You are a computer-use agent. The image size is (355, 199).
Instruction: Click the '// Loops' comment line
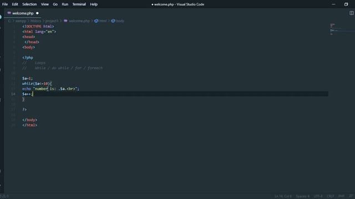(34, 62)
